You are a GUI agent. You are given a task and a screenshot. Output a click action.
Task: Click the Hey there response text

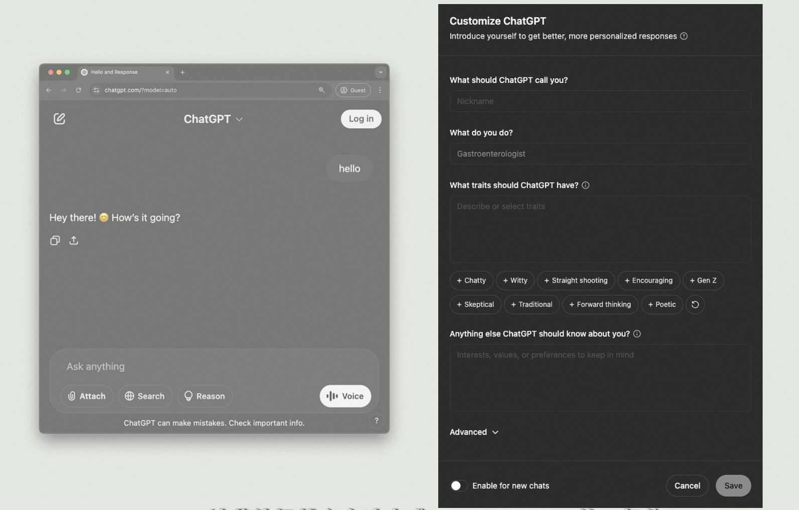click(x=114, y=218)
